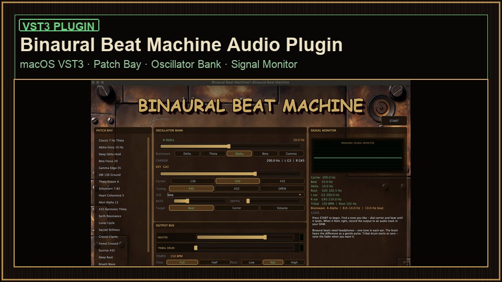The height and width of the screenshot is (282, 502).
Task: Set LFO Target to Carrier
Action: [236, 208]
